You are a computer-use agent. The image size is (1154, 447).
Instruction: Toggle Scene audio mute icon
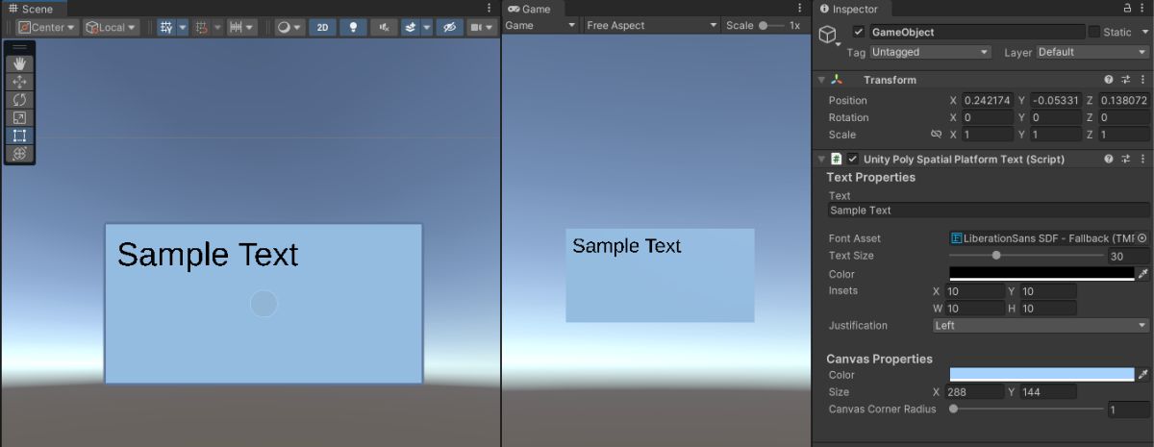(x=385, y=27)
